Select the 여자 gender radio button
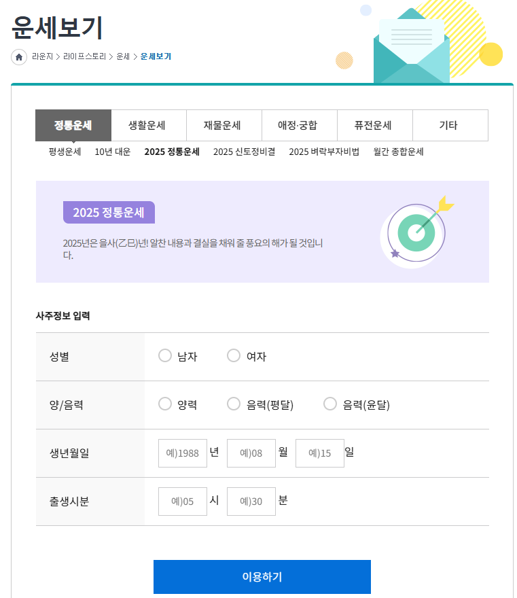This screenshot has width=517, height=598. pos(234,355)
